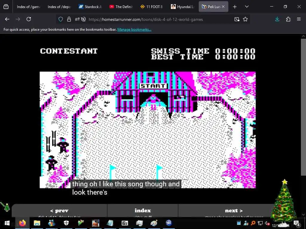The image size is (306, 229).
Task: Open the Messenger people taskbar icon
Action: coord(52,223)
